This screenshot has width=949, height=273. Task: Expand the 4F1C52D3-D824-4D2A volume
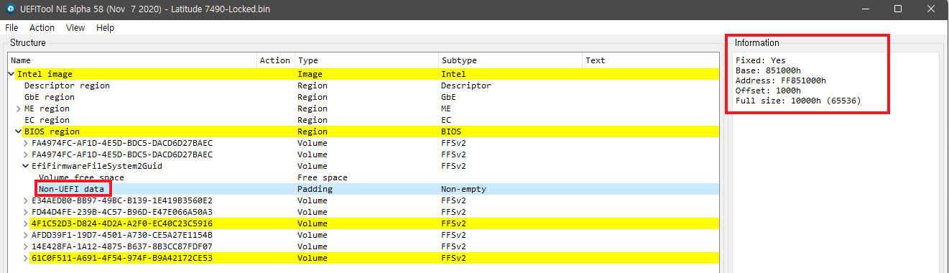[x=26, y=223]
